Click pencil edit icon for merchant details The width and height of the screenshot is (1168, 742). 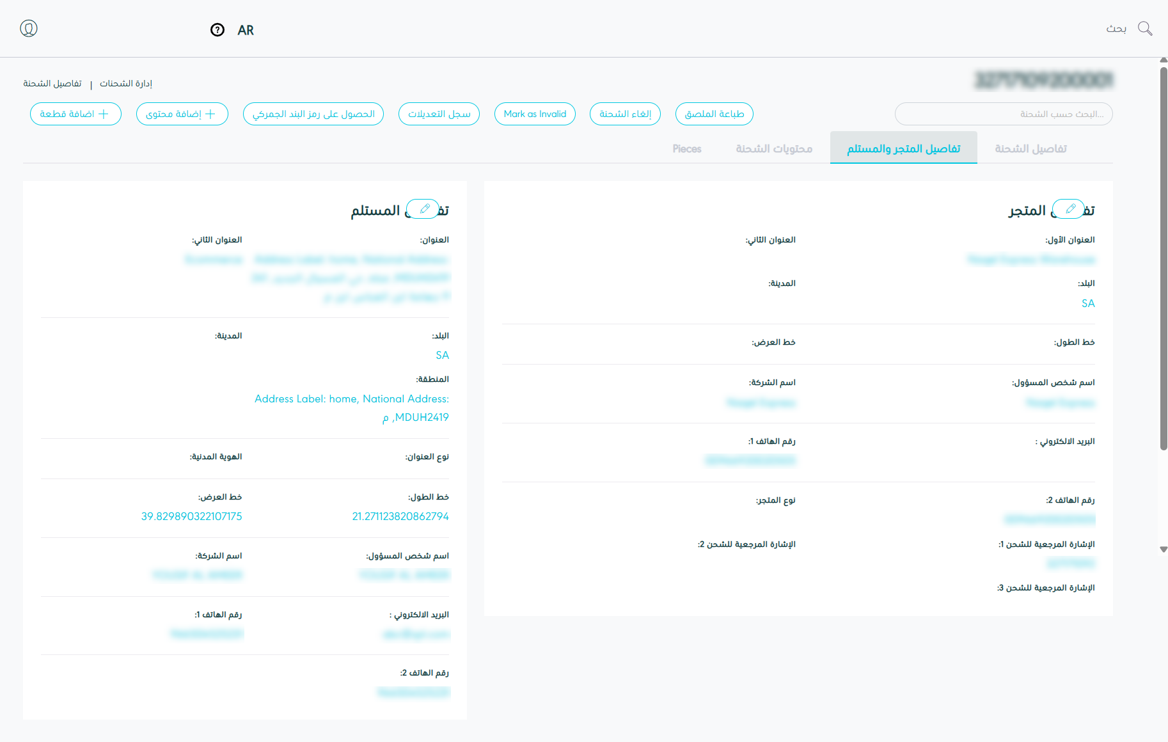click(1069, 209)
